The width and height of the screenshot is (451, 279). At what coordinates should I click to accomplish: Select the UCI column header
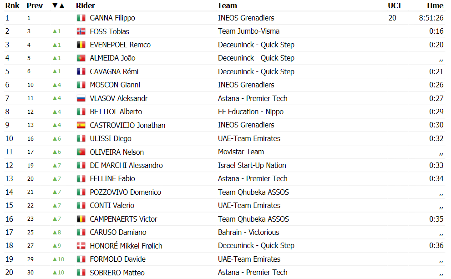(394, 5)
